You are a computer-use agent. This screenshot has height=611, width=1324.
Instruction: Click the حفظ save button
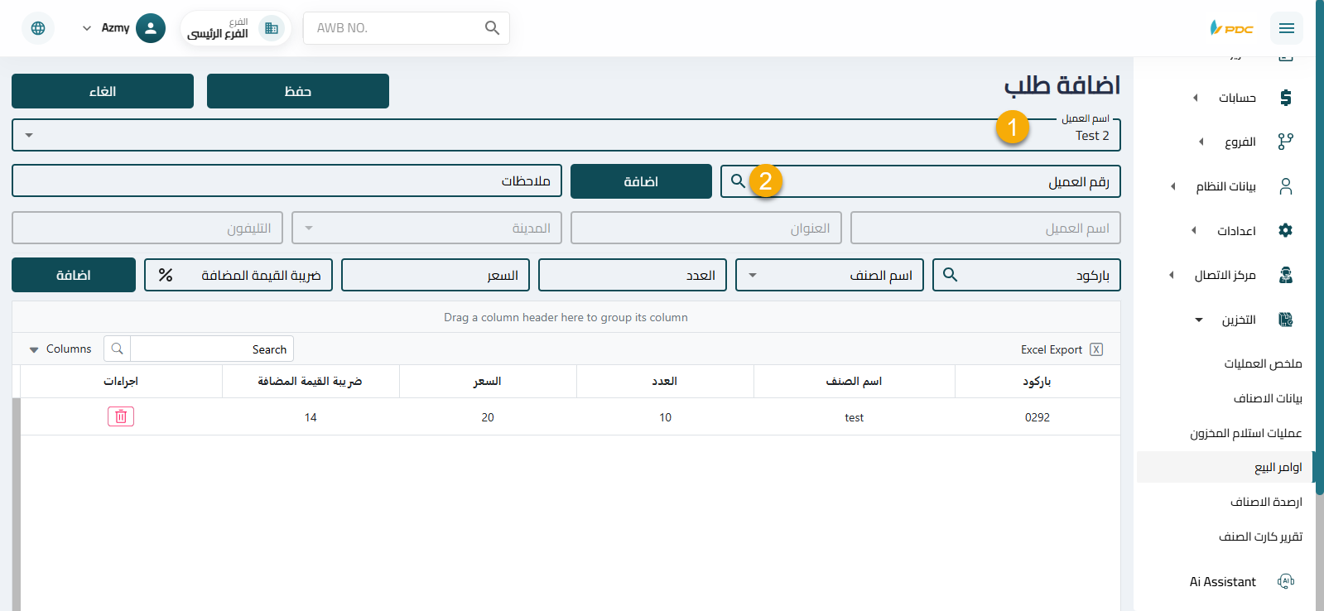point(298,91)
